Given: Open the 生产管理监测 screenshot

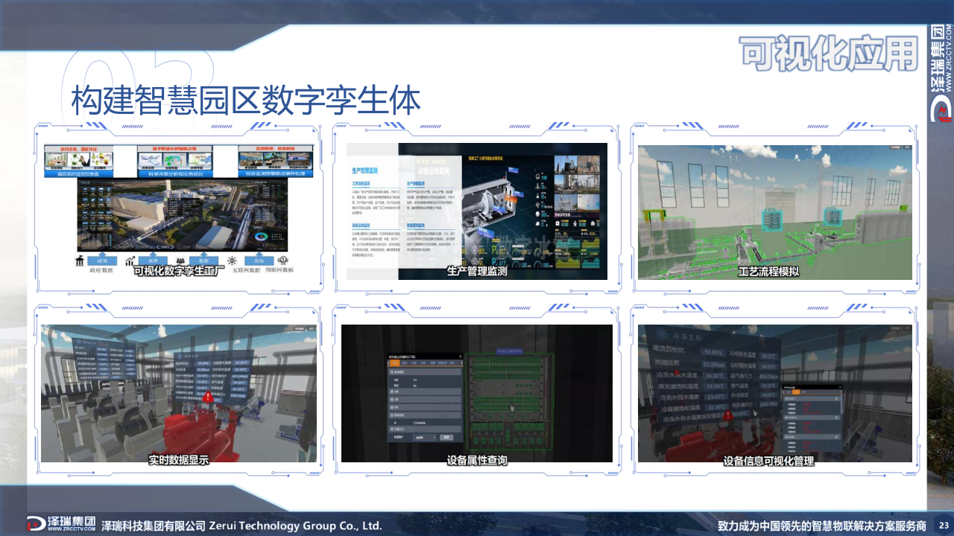Looking at the screenshot, I should 477,211.
